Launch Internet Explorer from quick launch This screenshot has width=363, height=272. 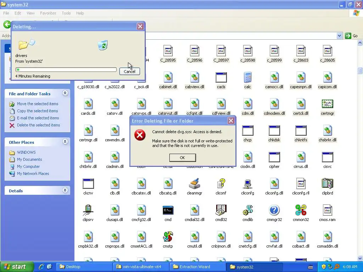point(41,267)
